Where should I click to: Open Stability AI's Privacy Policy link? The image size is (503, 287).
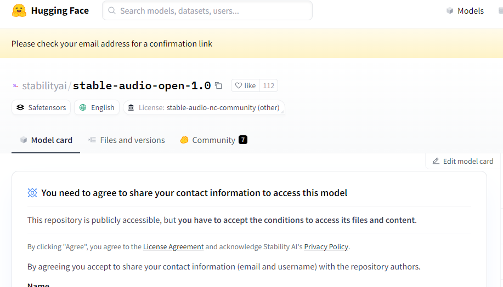point(326,246)
